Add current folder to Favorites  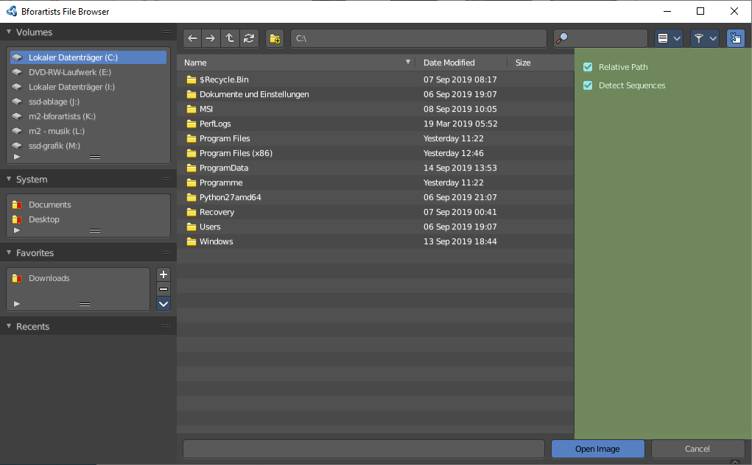pyautogui.click(x=164, y=274)
